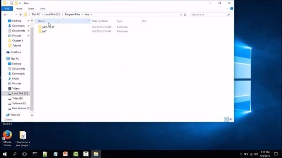Select the jre7 folder
Viewport: 282px width, 158px height.
click(45, 31)
